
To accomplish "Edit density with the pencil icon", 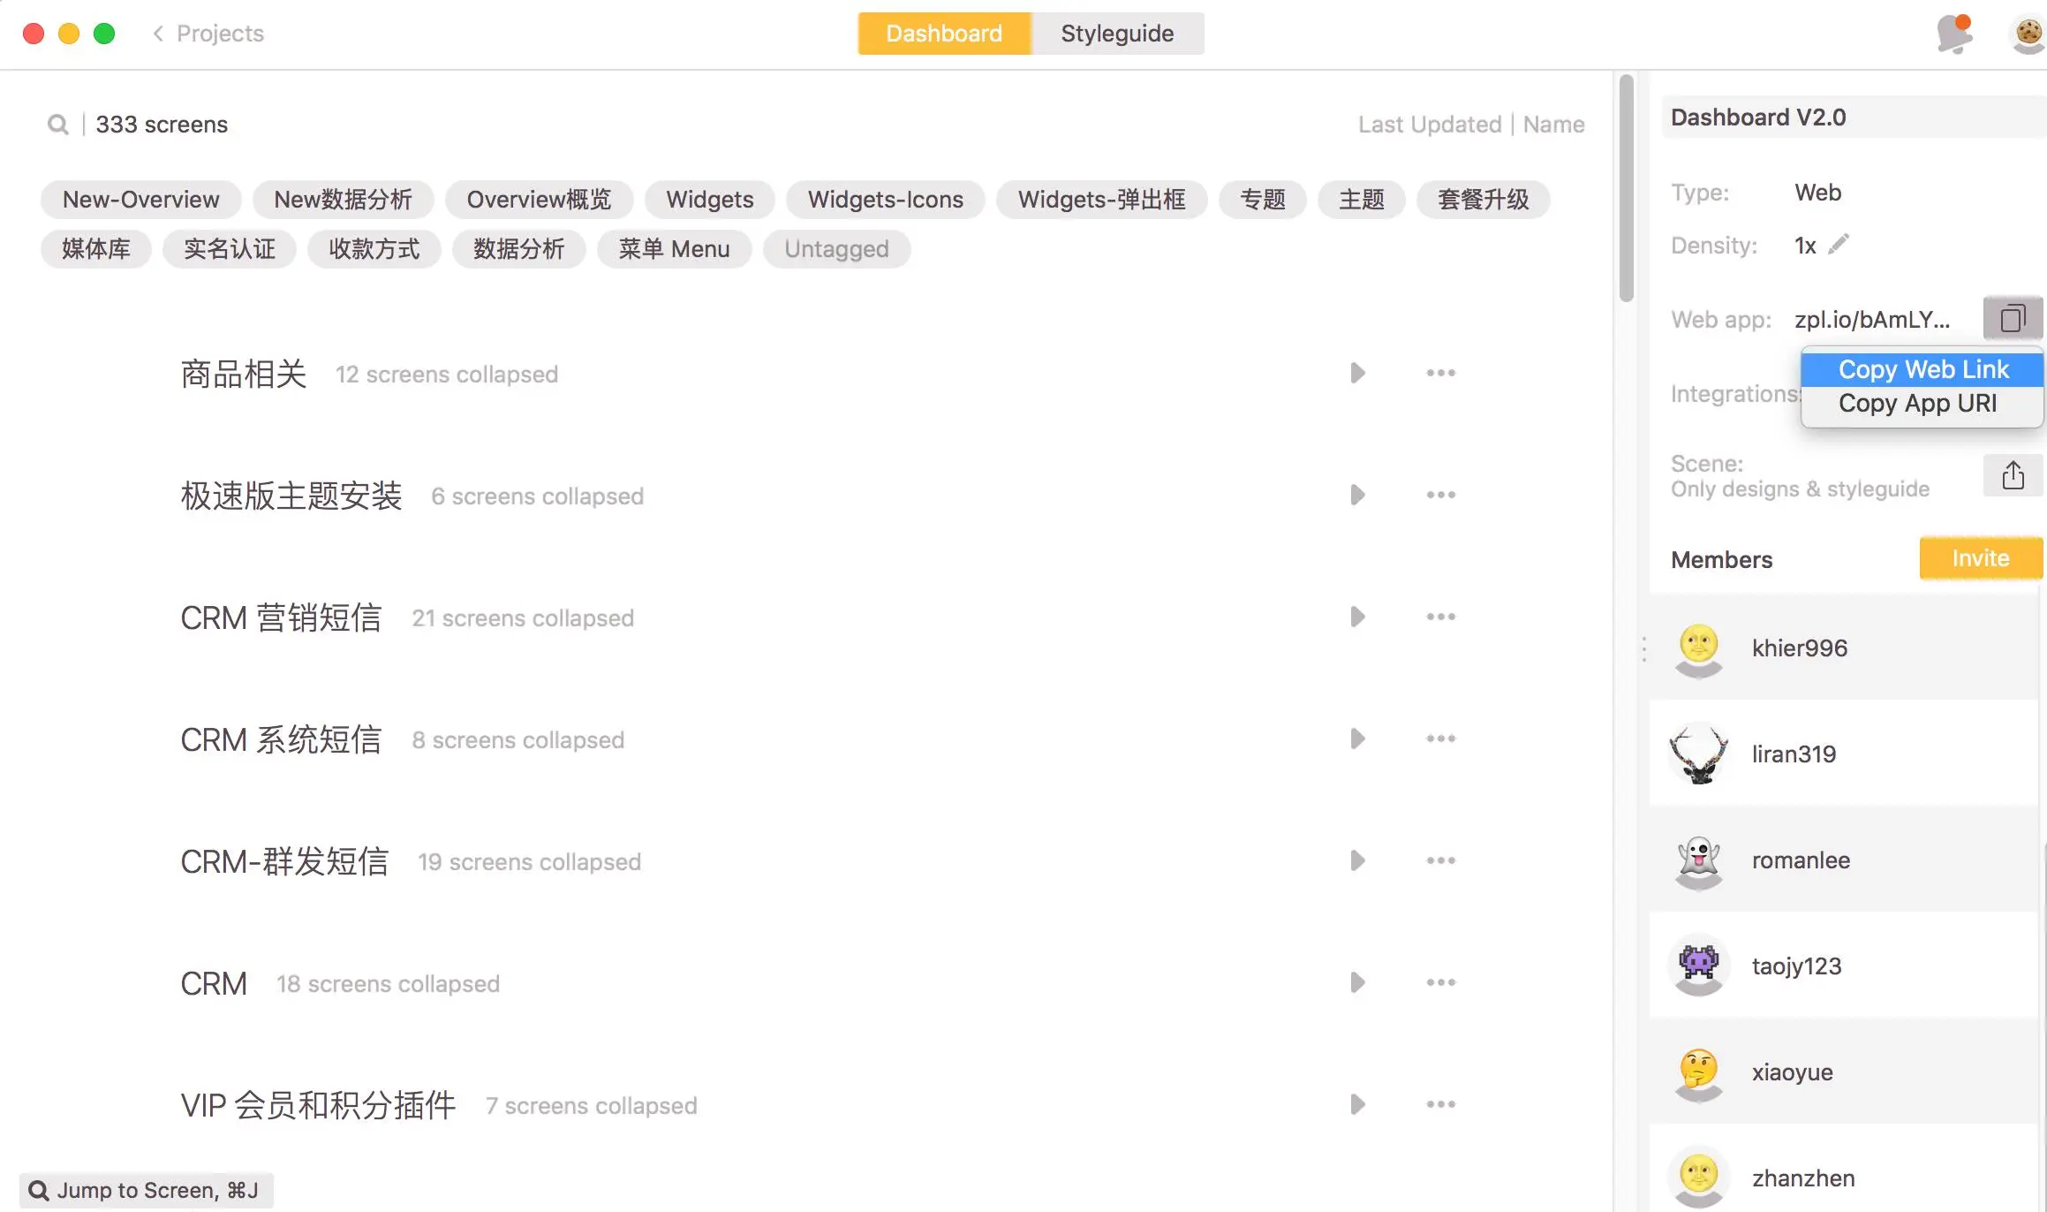I will click(x=1839, y=245).
